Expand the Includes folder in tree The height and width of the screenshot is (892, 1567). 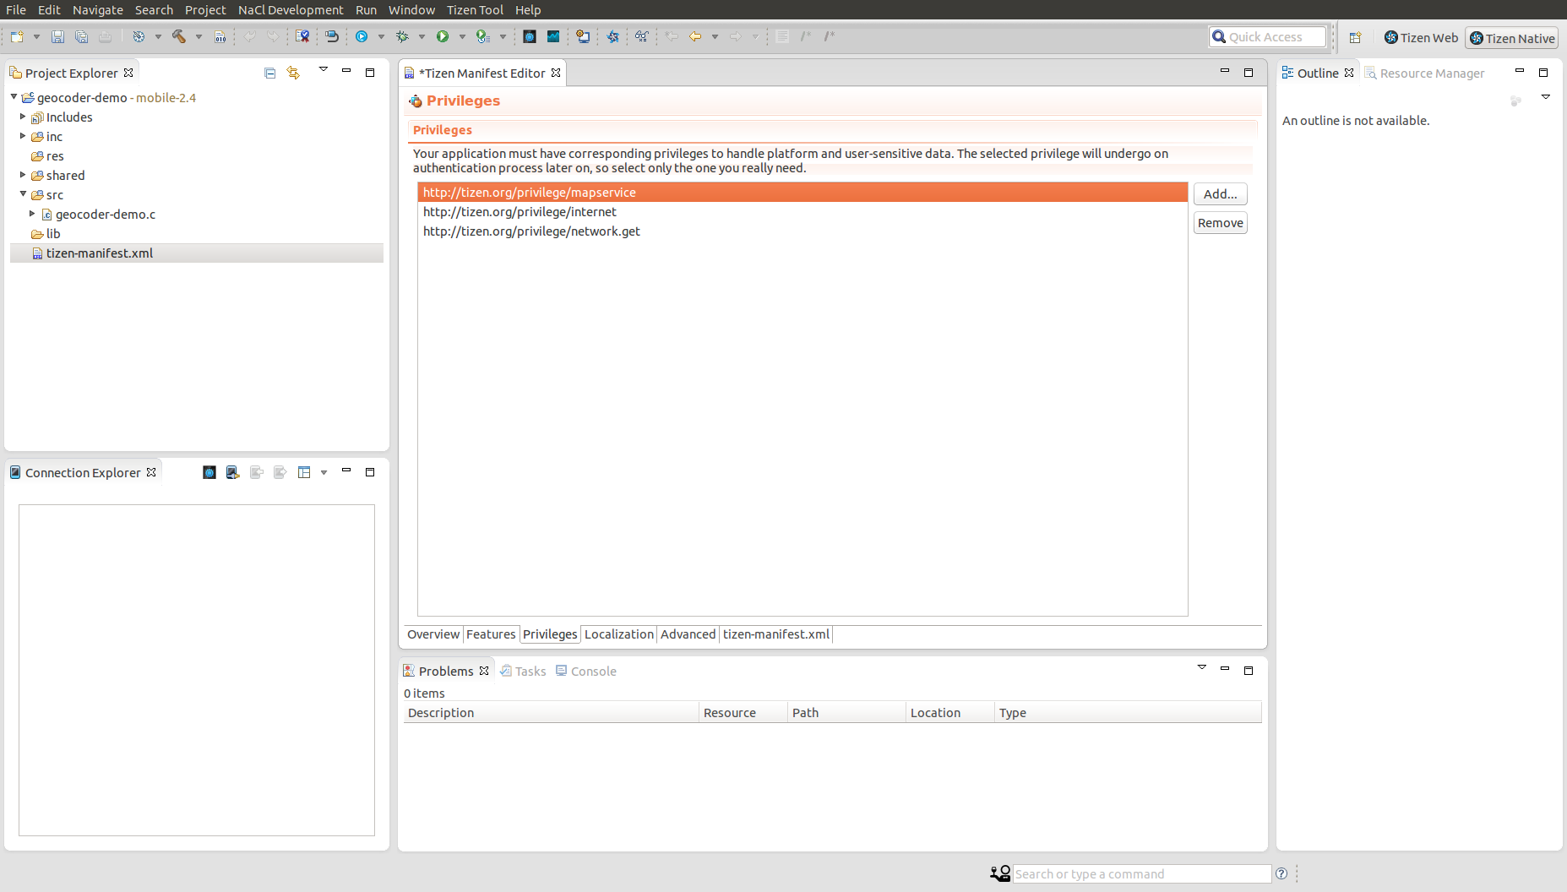point(23,117)
